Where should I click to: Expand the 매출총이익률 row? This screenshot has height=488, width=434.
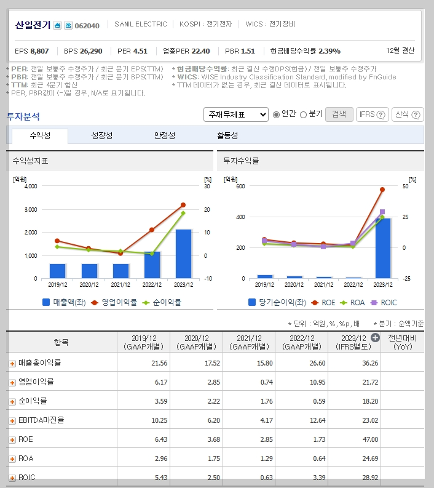point(12,364)
